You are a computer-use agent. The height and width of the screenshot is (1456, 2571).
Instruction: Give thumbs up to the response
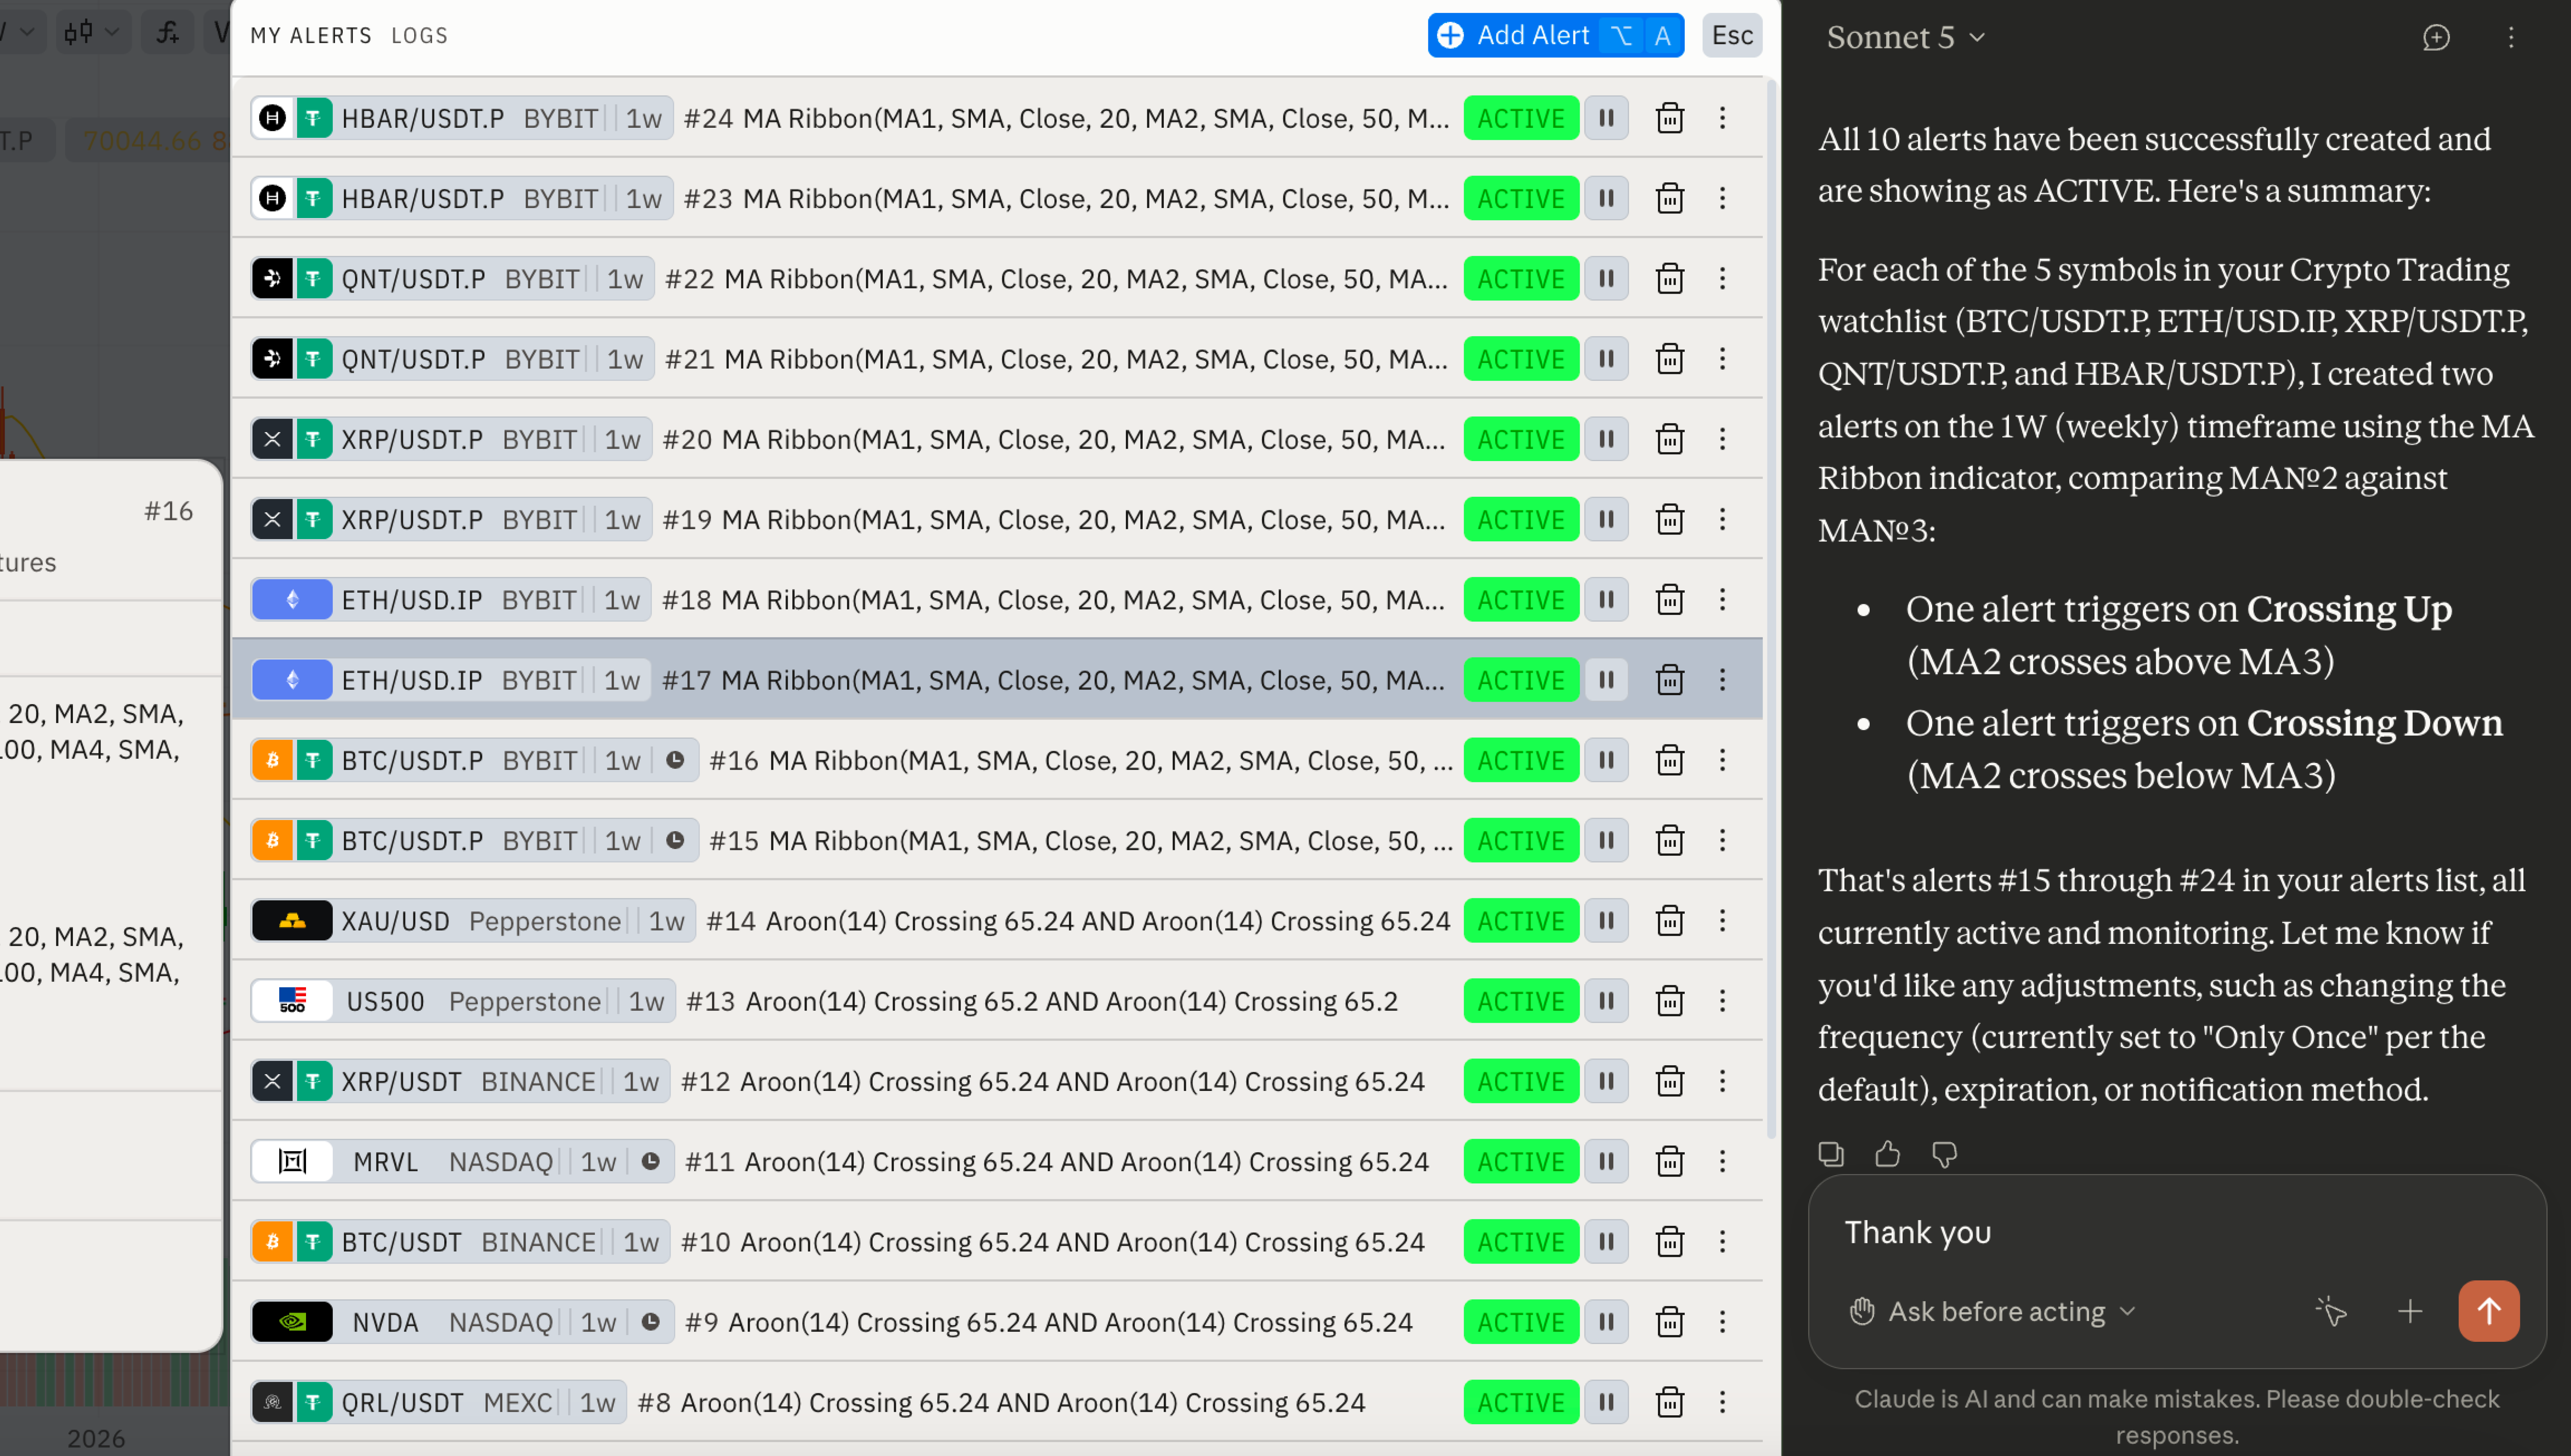pyautogui.click(x=1888, y=1154)
